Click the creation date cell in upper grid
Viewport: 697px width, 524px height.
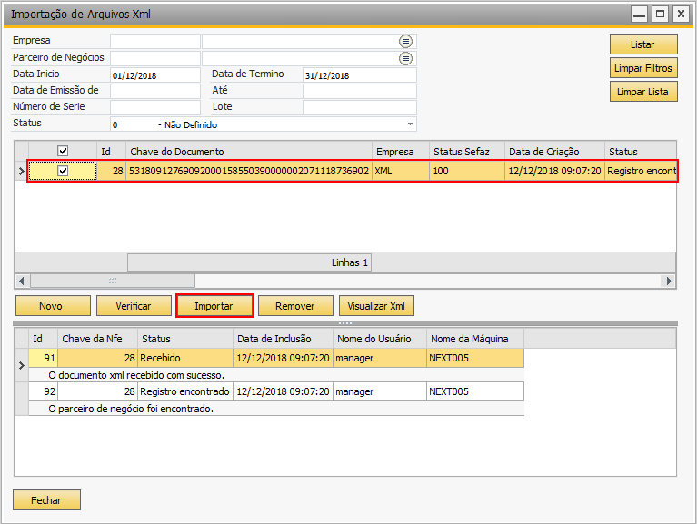[554, 171]
